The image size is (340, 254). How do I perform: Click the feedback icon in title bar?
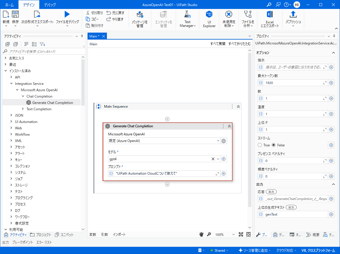coord(278,5)
